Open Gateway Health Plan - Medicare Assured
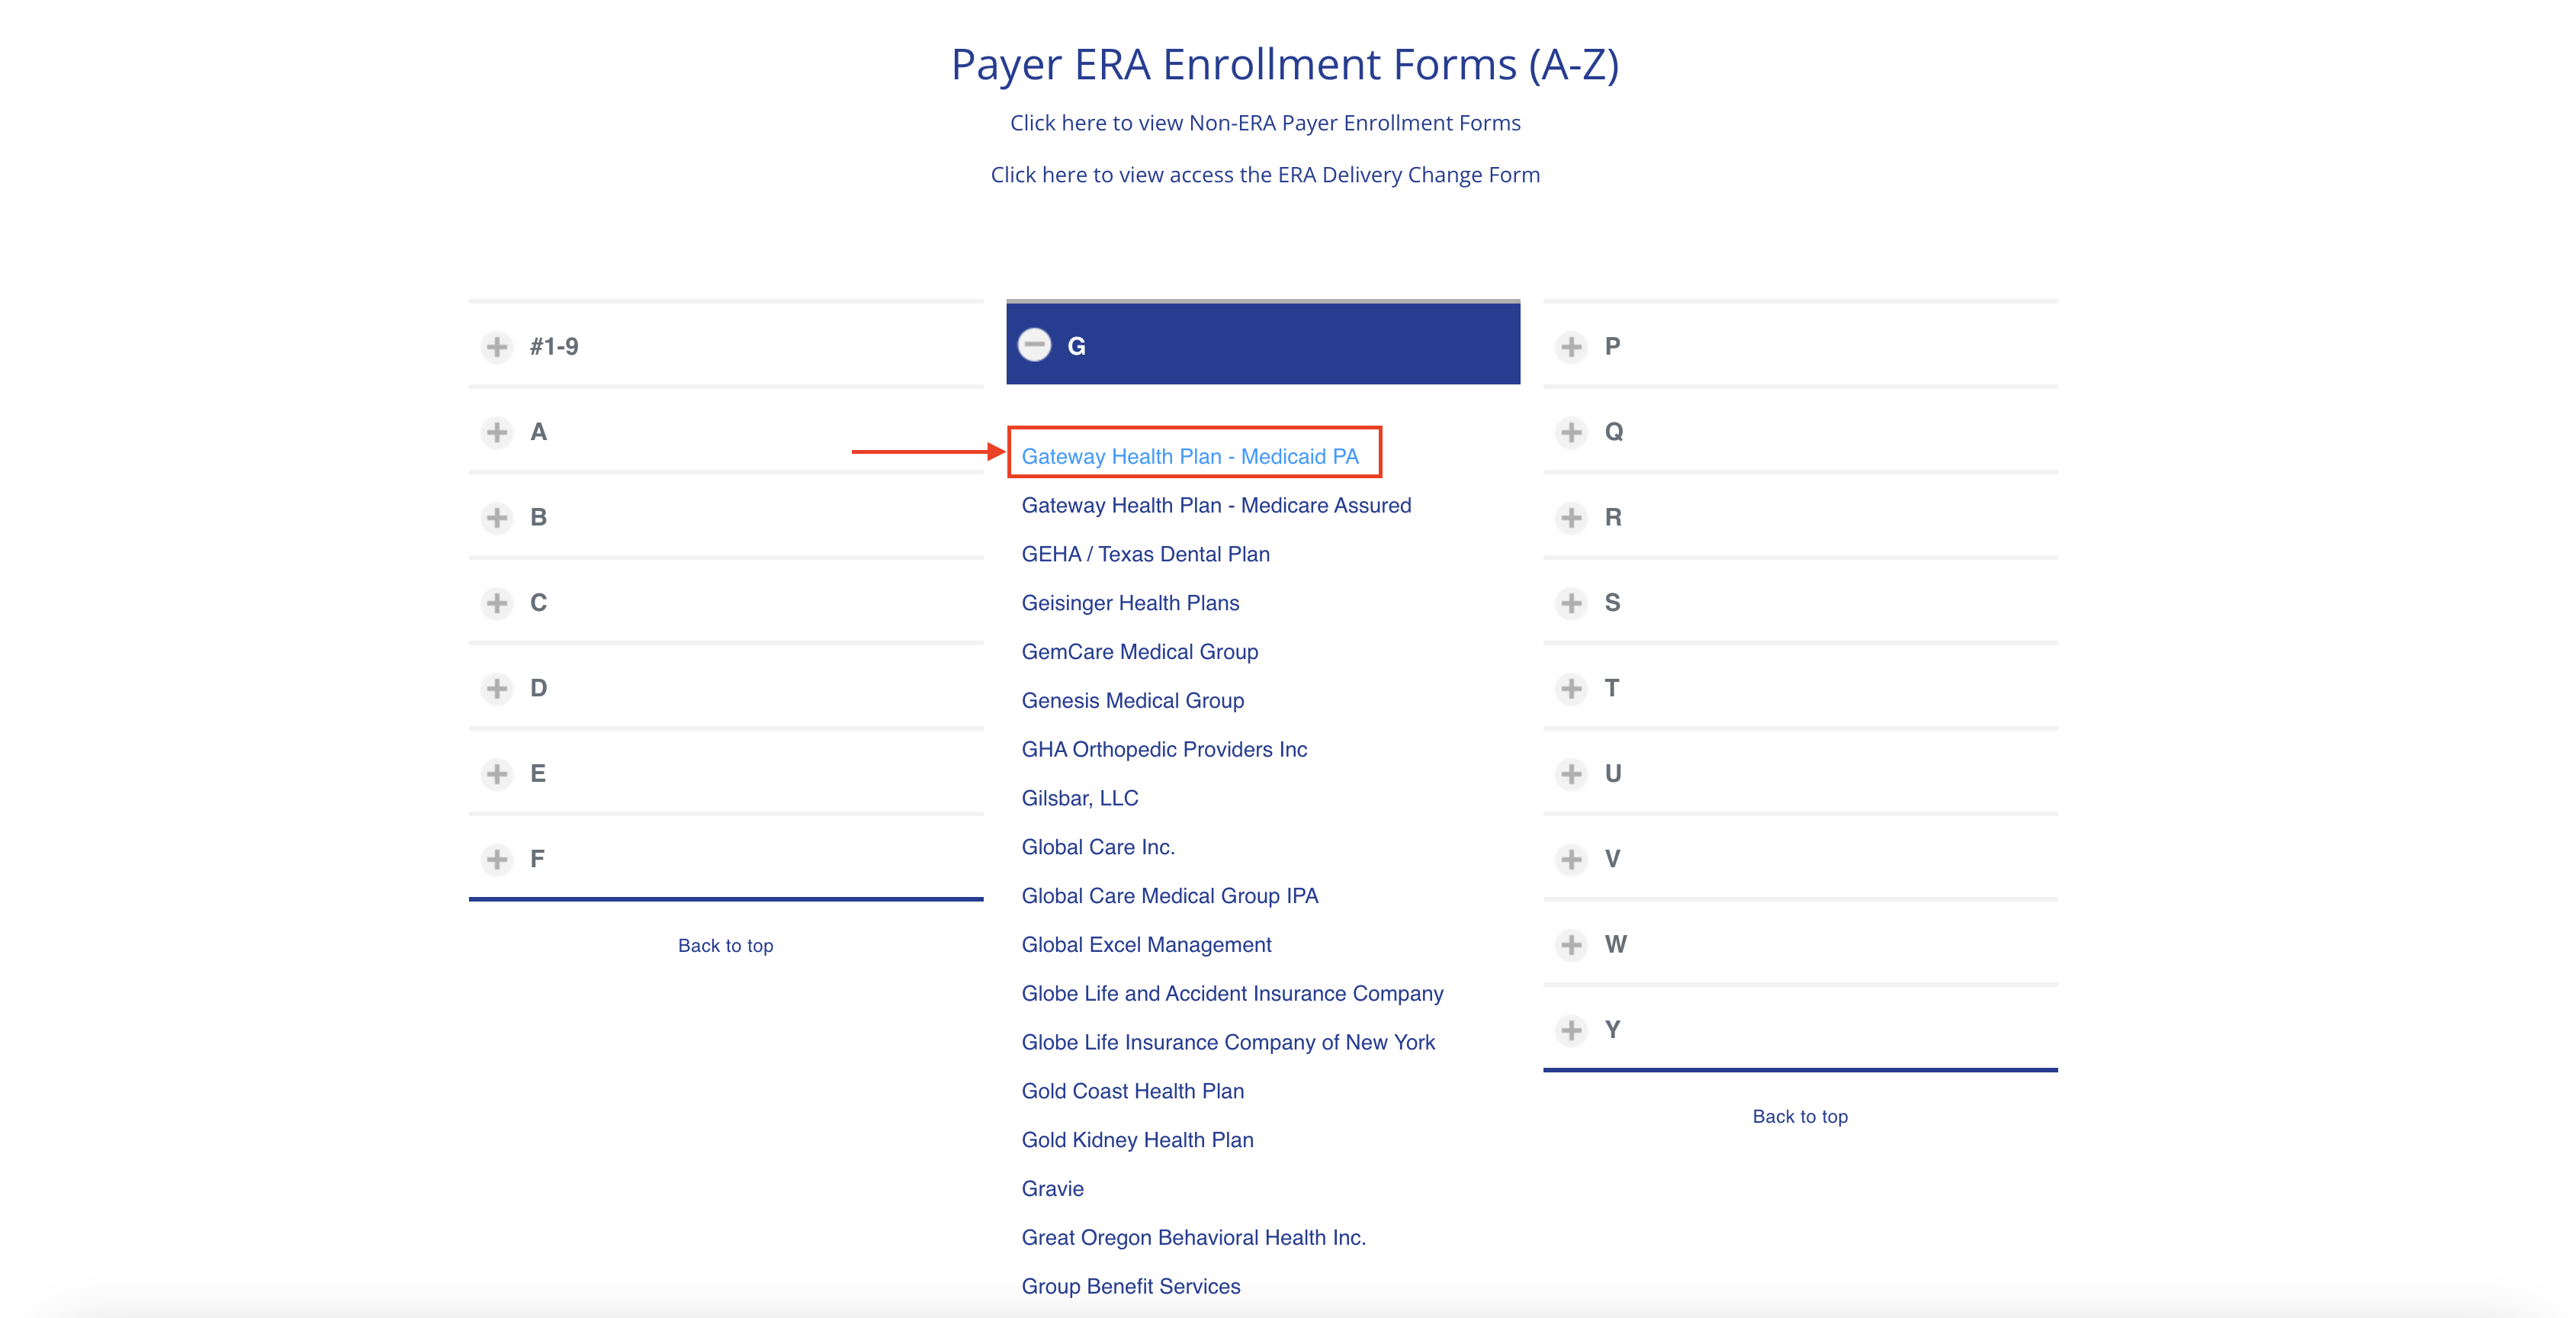Image resolution: width=2576 pixels, height=1318 pixels. click(x=1216, y=506)
